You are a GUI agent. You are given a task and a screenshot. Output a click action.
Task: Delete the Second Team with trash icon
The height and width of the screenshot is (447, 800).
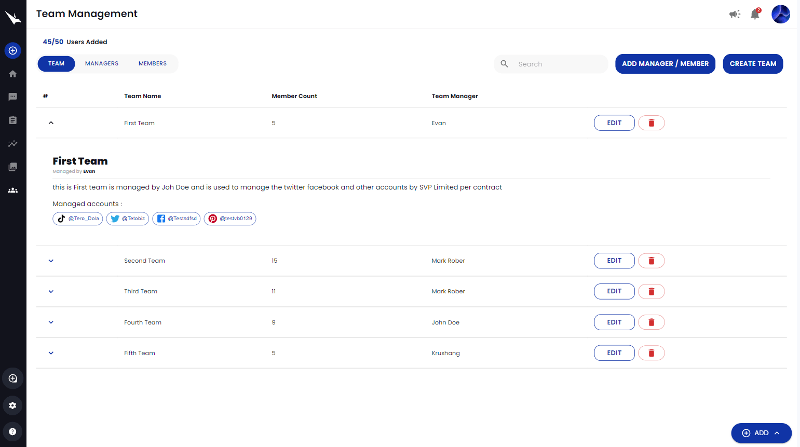[651, 261]
